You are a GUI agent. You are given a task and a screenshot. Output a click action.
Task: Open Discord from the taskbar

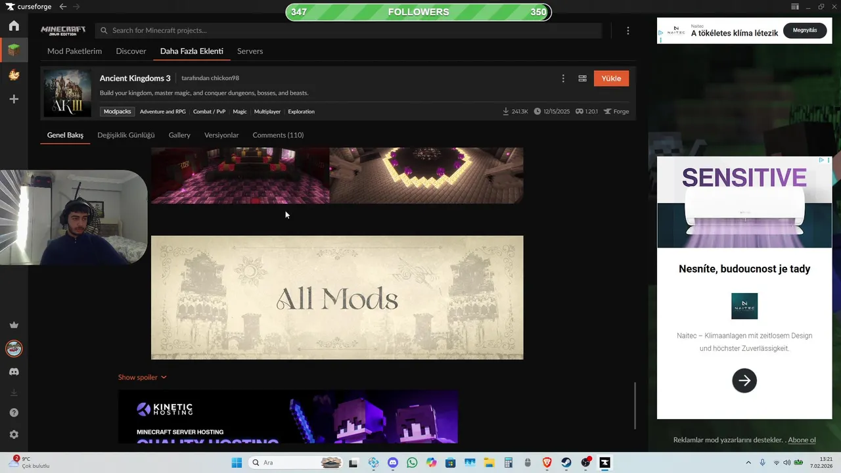coord(393,462)
